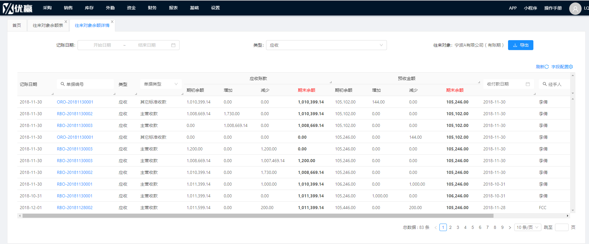Viewport: 589px width, 244px height.
Task: Open the user avatar icon
Action: click(575, 9)
